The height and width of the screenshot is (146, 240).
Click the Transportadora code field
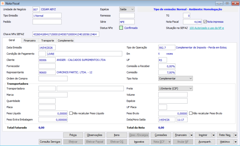47,89
